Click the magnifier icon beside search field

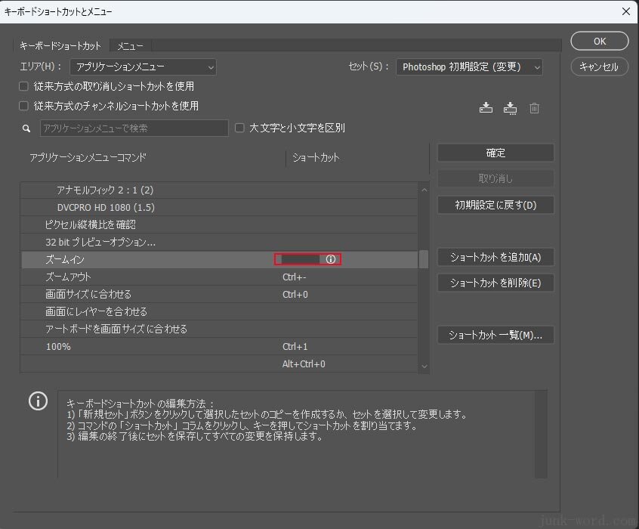[x=26, y=128]
